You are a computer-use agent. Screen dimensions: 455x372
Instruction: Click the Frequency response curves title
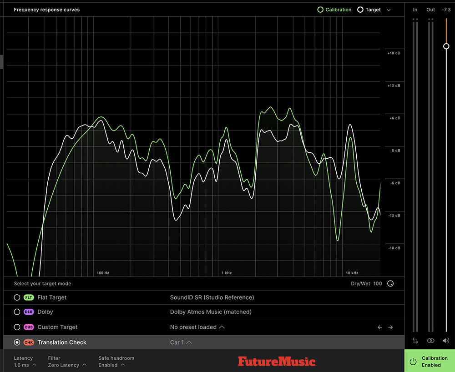tap(47, 10)
